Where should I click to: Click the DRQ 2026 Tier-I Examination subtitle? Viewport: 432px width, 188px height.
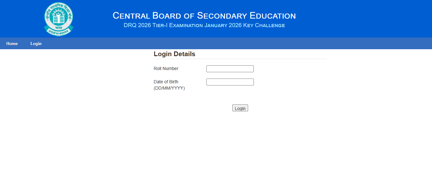204,25
